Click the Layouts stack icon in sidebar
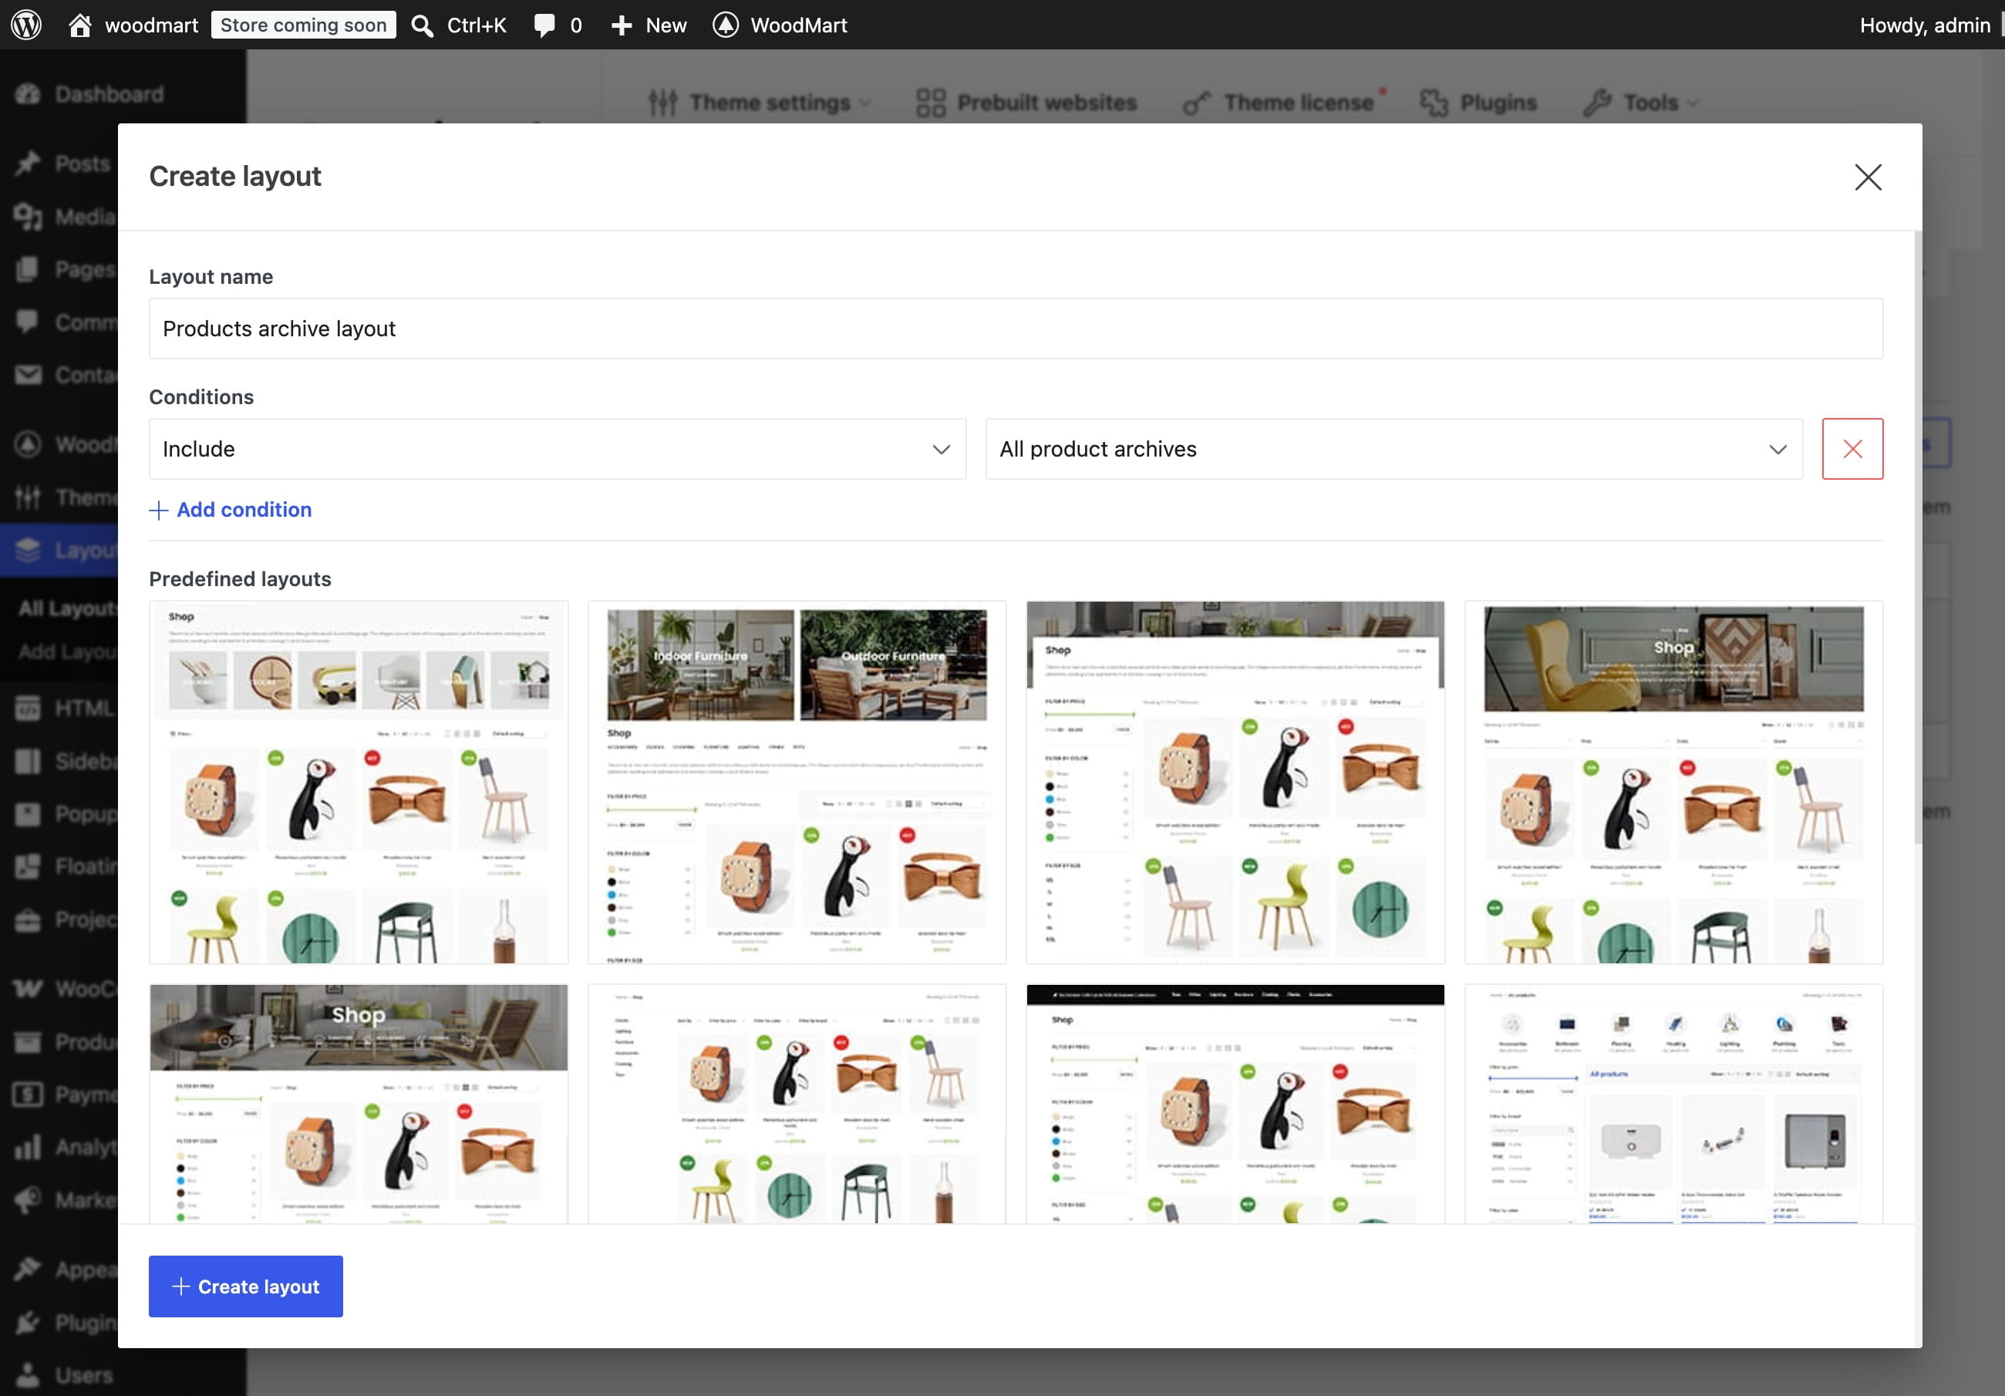This screenshot has height=1396, width=2005. point(28,549)
